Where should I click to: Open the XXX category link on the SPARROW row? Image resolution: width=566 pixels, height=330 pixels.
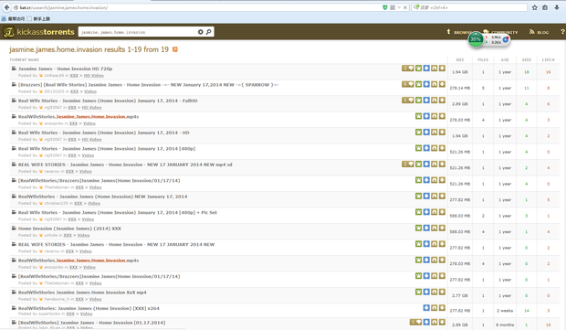tap(74, 91)
